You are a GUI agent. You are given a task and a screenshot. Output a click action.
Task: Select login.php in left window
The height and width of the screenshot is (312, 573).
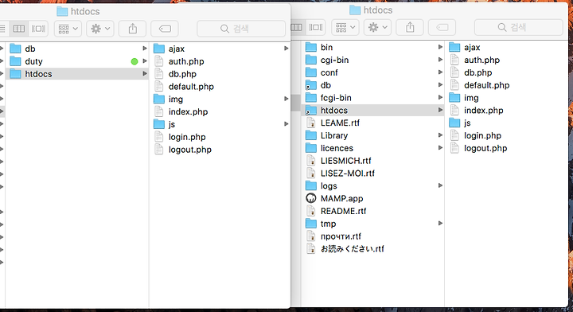click(220, 137)
